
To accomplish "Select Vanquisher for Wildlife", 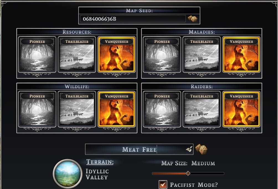I will (x=117, y=109).
